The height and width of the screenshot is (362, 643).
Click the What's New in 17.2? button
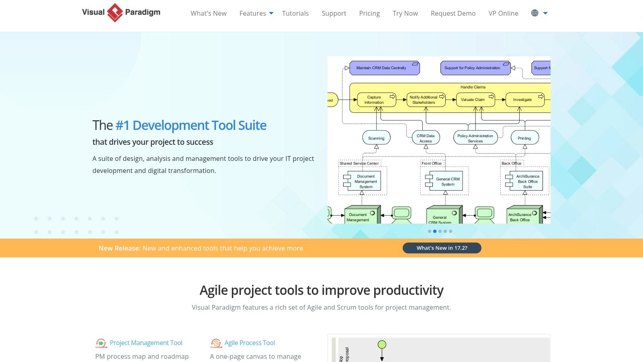(x=442, y=248)
